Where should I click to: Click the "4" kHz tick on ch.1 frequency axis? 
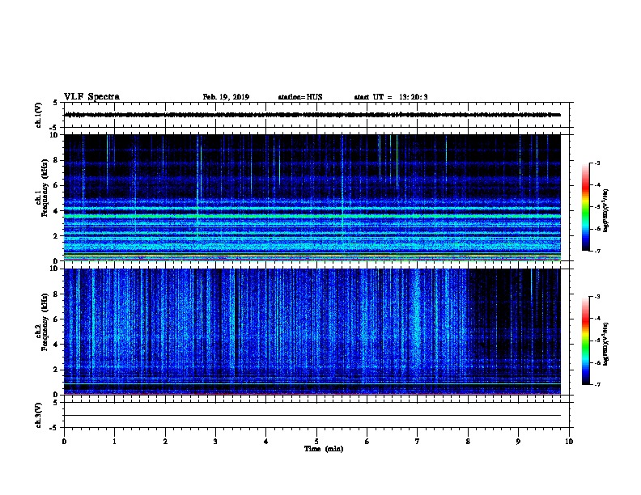56,211
